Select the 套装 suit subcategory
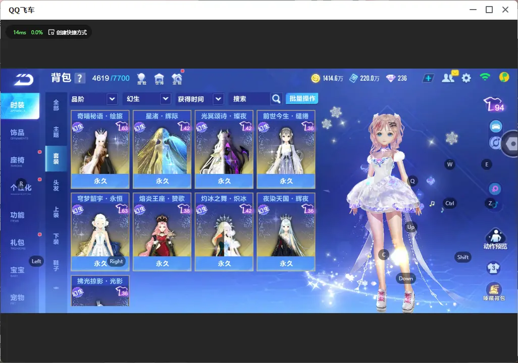 point(56,159)
